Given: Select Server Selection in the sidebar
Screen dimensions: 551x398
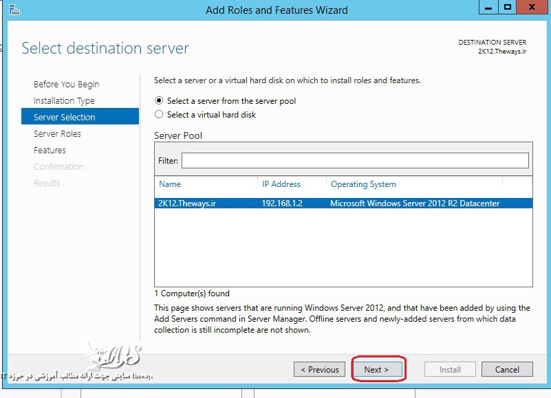Looking at the screenshot, I should pyautogui.click(x=65, y=118).
